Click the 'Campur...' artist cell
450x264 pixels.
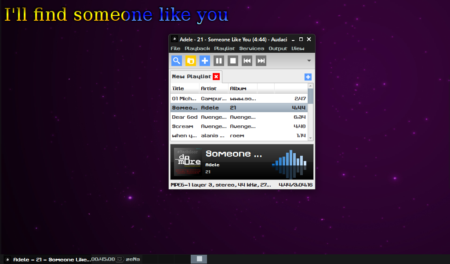(x=214, y=99)
